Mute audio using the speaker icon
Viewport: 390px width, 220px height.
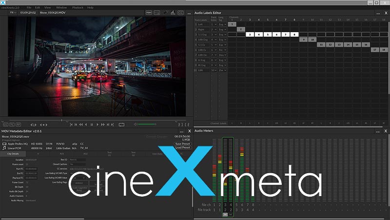pos(136,124)
